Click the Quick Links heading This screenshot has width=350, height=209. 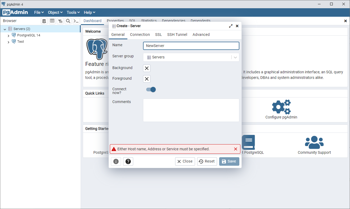click(x=95, y=93)
